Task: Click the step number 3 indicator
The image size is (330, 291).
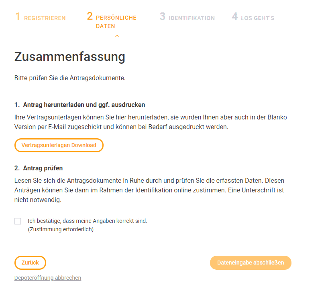Action: coord(162,16)
